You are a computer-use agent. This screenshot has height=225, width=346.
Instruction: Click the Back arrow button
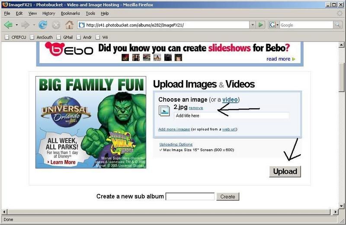(x=8, y=25)
